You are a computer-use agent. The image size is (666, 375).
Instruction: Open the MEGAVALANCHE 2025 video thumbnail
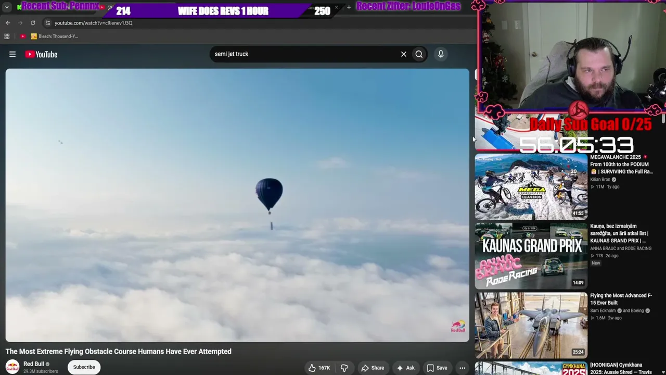tap(531, 186)
